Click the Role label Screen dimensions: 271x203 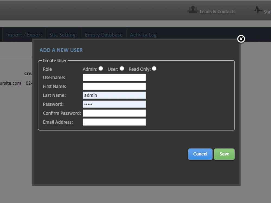(x=47, y=69)
